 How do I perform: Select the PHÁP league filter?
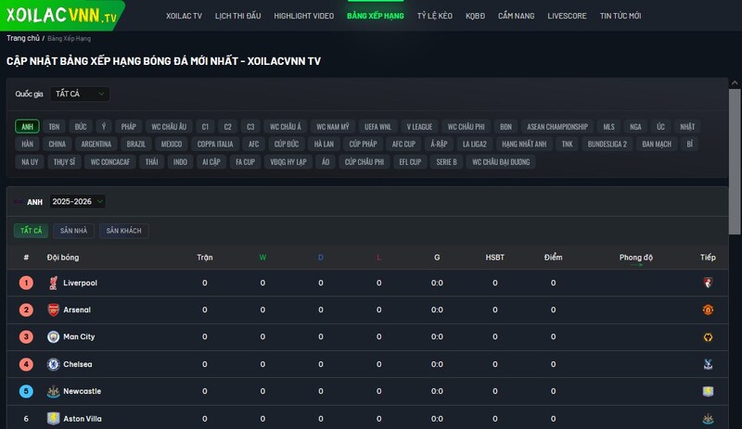(x=128, y=126)
